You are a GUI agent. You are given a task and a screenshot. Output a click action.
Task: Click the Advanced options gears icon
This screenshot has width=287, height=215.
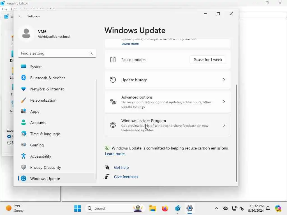(113, 102)
